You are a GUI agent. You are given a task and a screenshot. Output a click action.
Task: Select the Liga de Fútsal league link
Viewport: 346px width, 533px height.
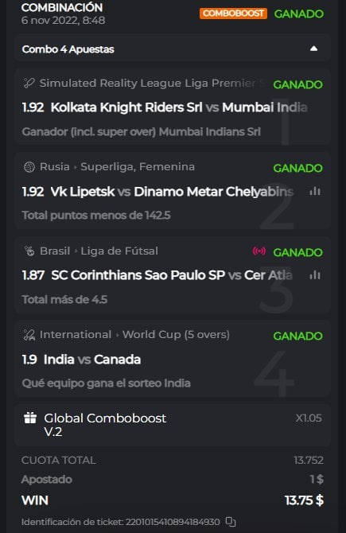119,251
